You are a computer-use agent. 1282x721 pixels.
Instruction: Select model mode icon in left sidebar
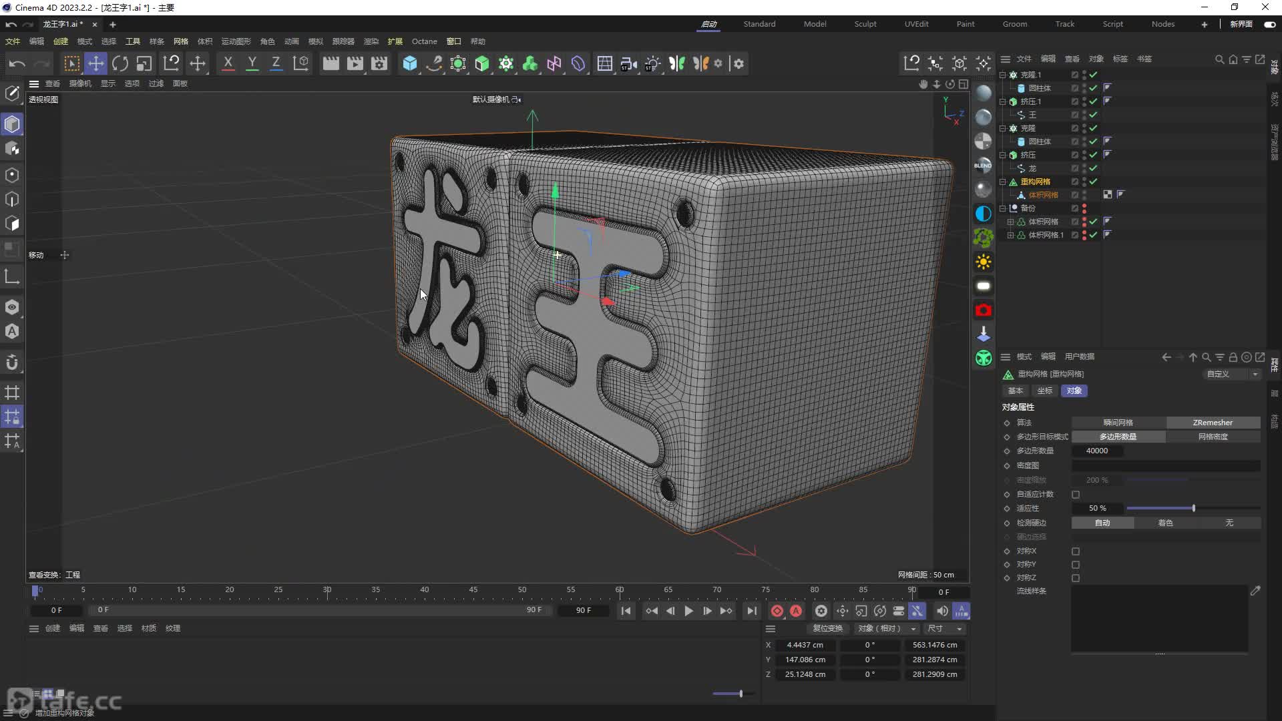pyautogui.click(x=12, y=124)
